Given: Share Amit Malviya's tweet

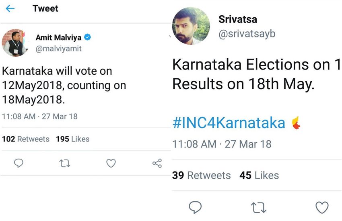Looking at the screenshot, I should pyautogui.click(x=157, y=163).
